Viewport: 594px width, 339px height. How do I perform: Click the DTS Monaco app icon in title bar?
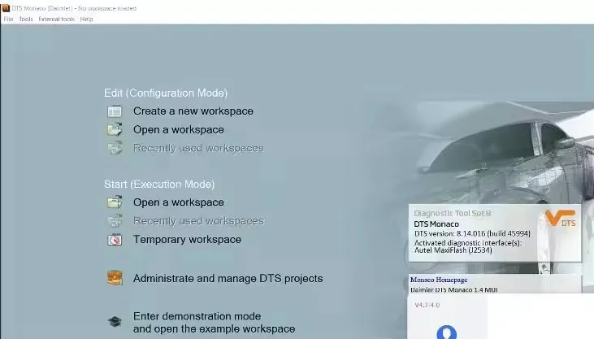pyautogui.click(x=6, y=8)
